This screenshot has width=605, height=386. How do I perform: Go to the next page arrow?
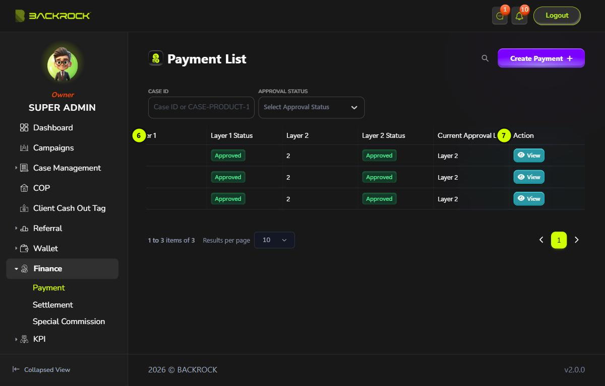[577, 240]
